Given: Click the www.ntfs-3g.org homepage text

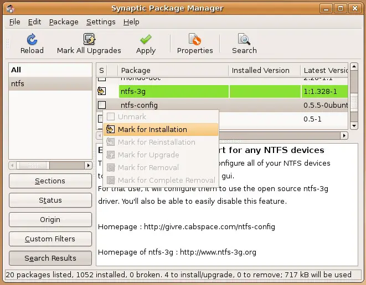Looking at the screenshot, I should tap(218, 252).
